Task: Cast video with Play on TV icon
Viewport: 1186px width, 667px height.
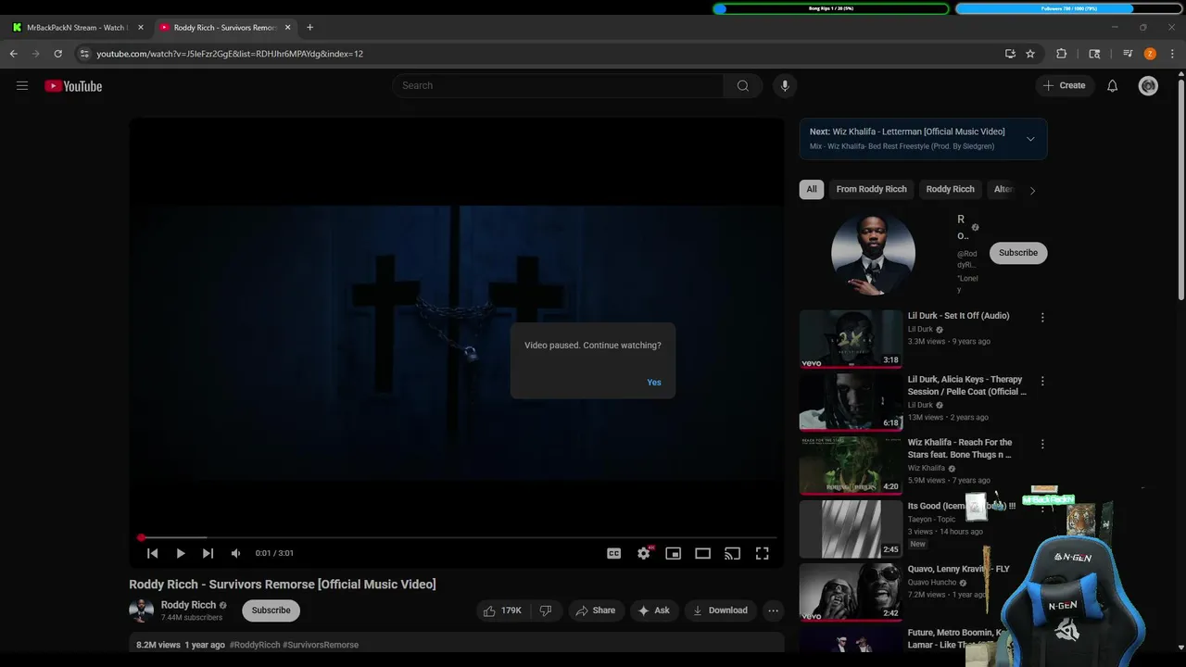Action: (x=732, y=553)
